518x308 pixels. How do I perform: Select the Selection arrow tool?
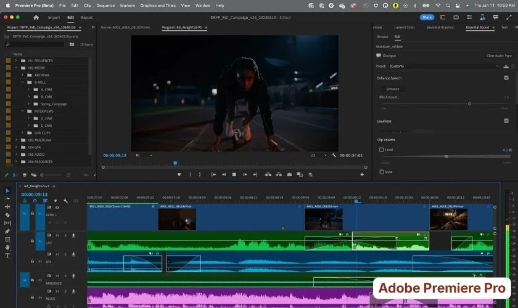point(7,190)
